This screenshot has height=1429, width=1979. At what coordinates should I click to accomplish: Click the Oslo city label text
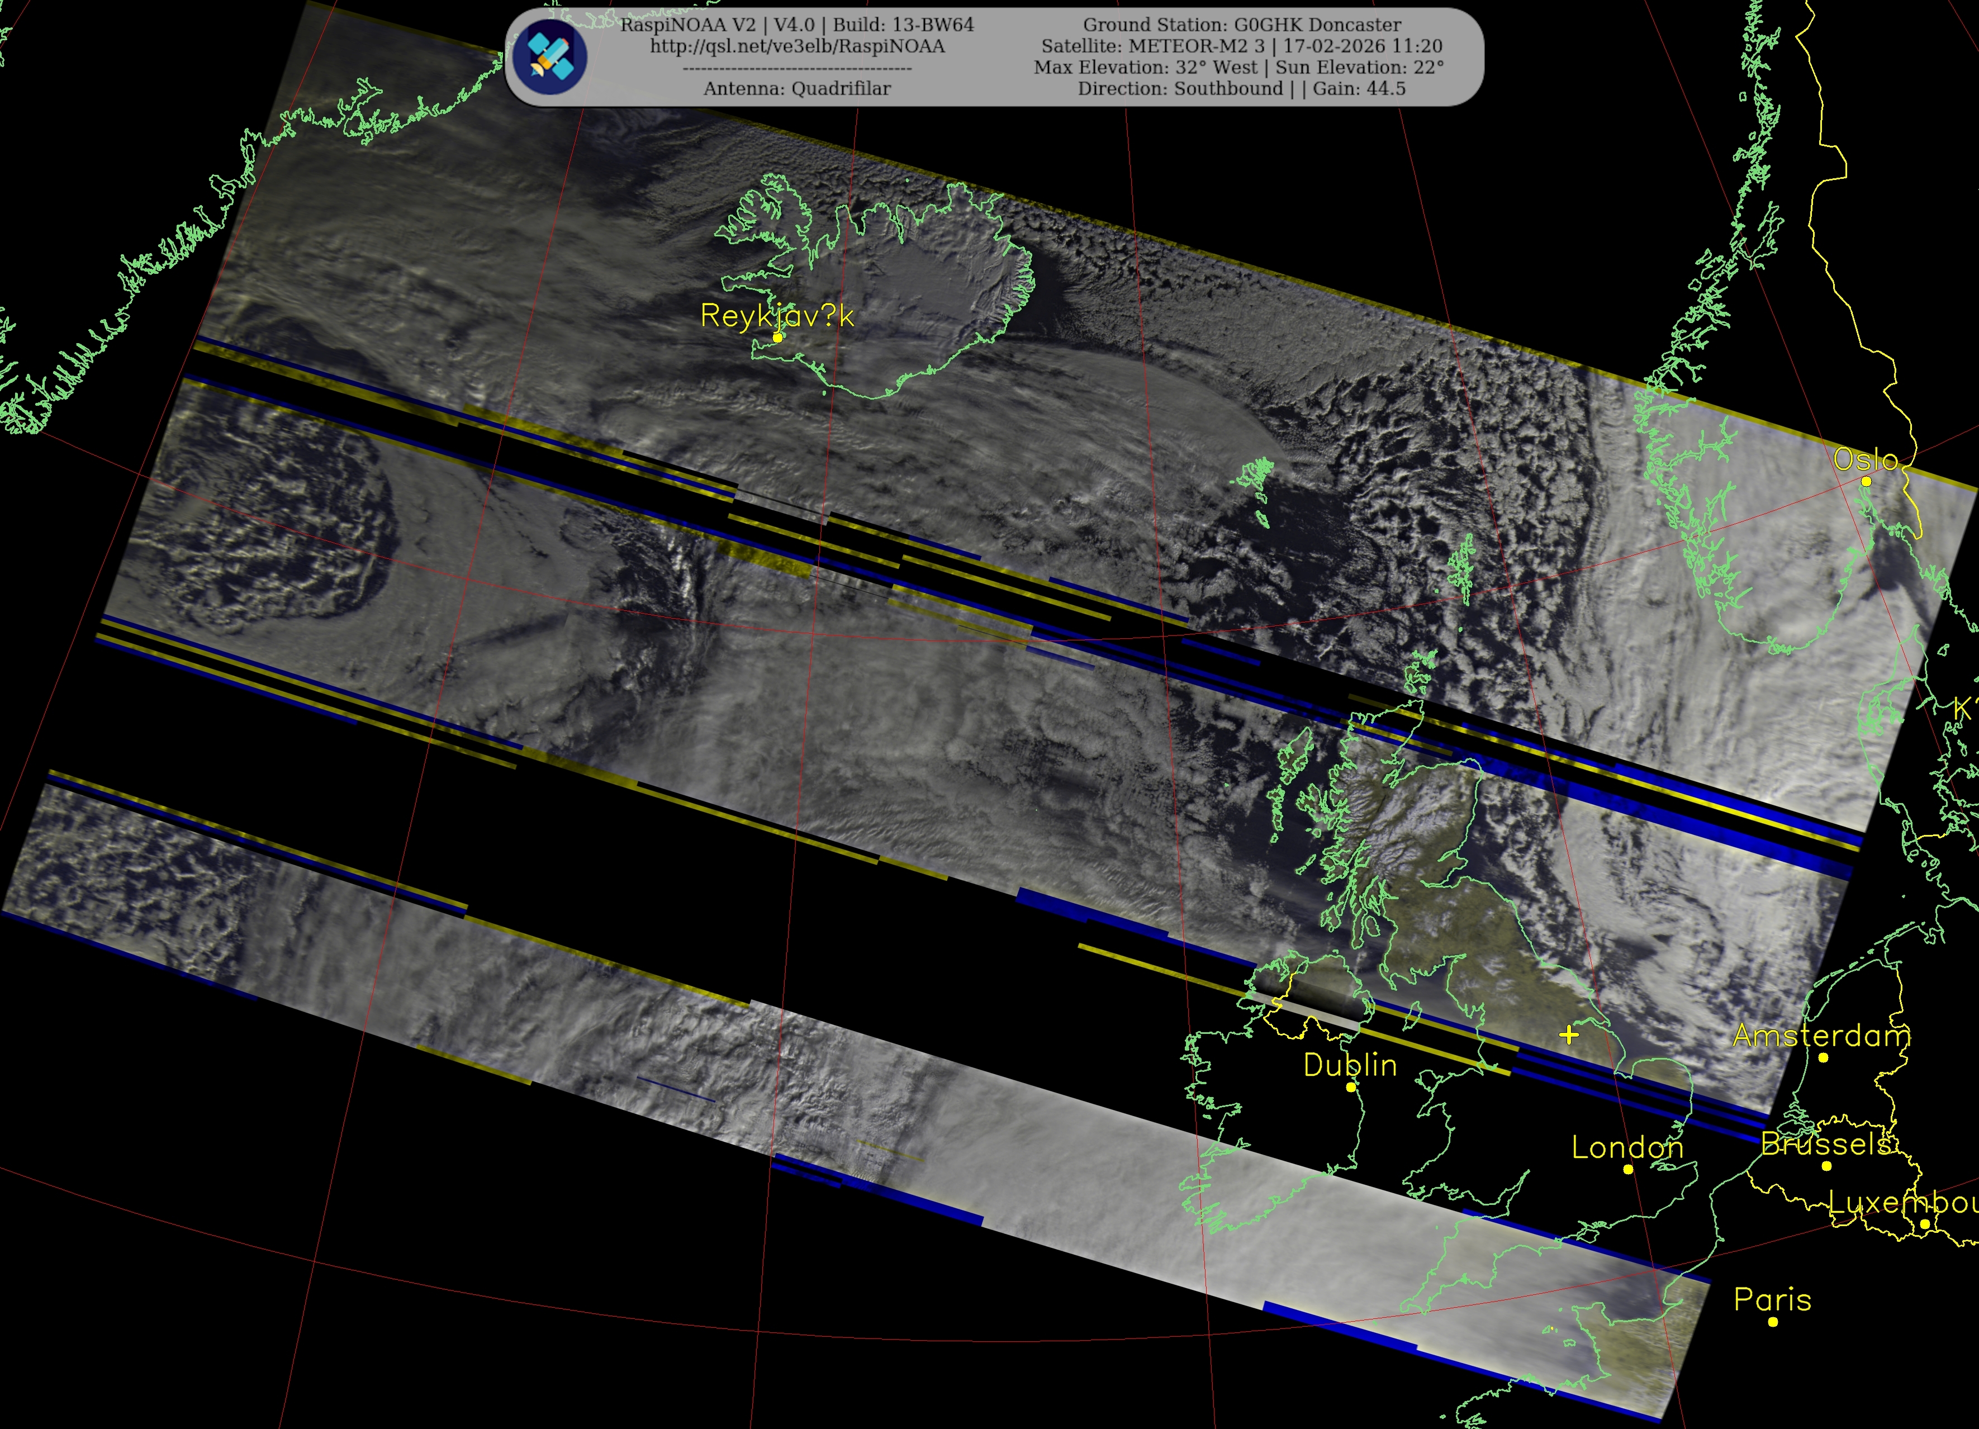tap(1866, 459)
